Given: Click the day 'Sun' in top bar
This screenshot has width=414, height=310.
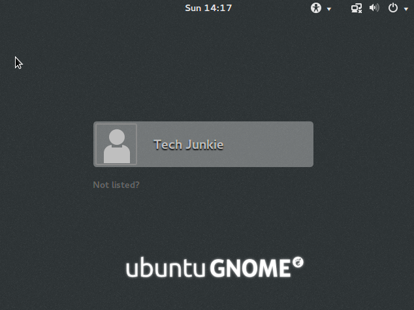Looking at the screenshot, I should pyautogui.click(x=193, y=8).
